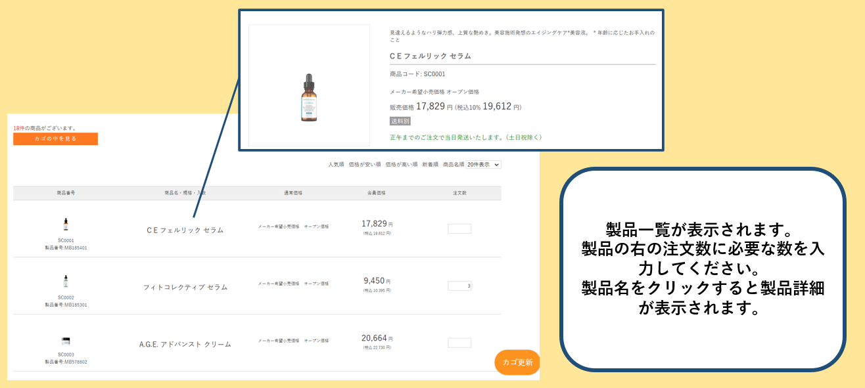Click the gray 送料別 badge
The height and width of the screenshot is (388, 865).
point(400,121)
